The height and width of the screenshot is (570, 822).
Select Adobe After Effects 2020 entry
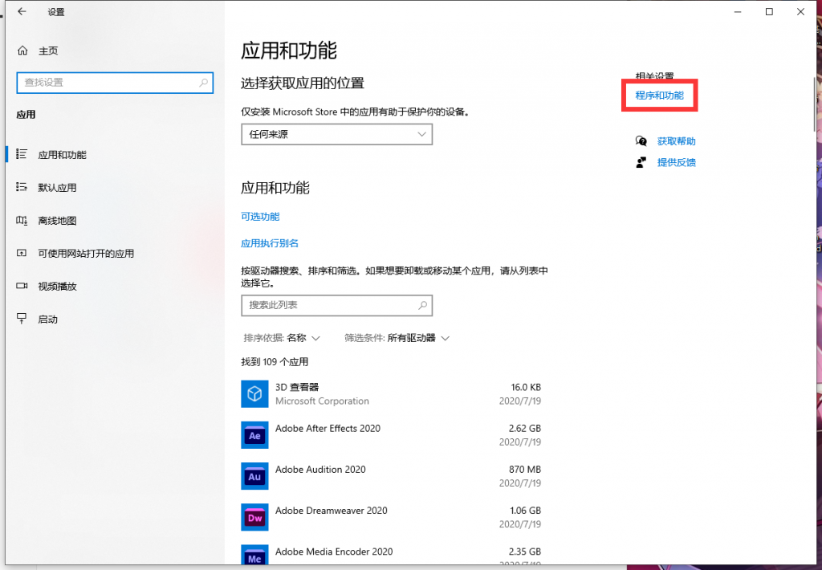click(x=391, y=435)
